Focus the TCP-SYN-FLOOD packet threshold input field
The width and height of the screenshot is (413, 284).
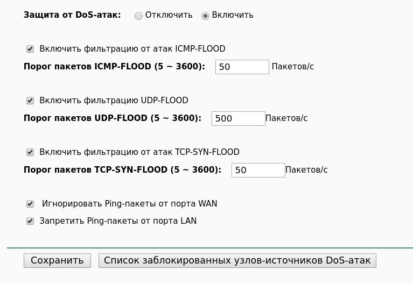point(258,170)
